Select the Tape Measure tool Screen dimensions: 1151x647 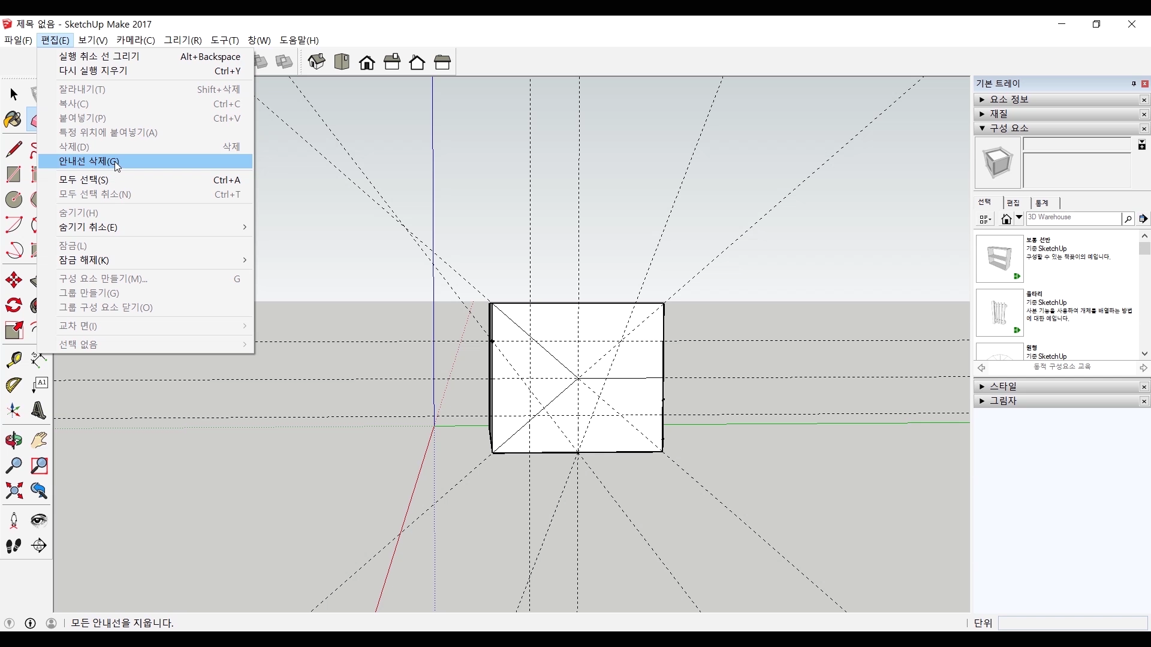[x=14, y=359]
